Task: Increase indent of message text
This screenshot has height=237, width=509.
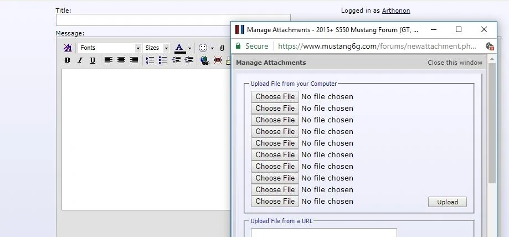Action: [189, 60]
